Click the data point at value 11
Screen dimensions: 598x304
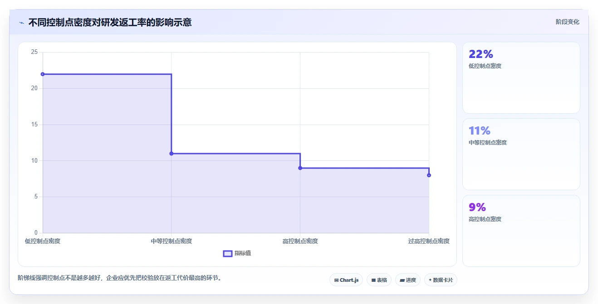tap(172, 154)
